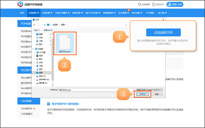Expand the 音视频转换 dropdown arrow
The height and width of the screenshot is (128, 205).
point(115,13)
